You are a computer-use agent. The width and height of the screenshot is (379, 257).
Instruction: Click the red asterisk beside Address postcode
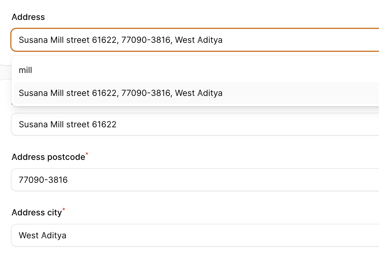tap(87, 154)
